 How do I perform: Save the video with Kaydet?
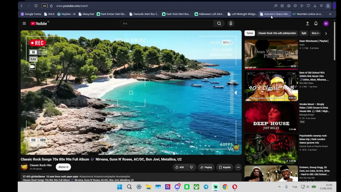(x=225, y=167)
